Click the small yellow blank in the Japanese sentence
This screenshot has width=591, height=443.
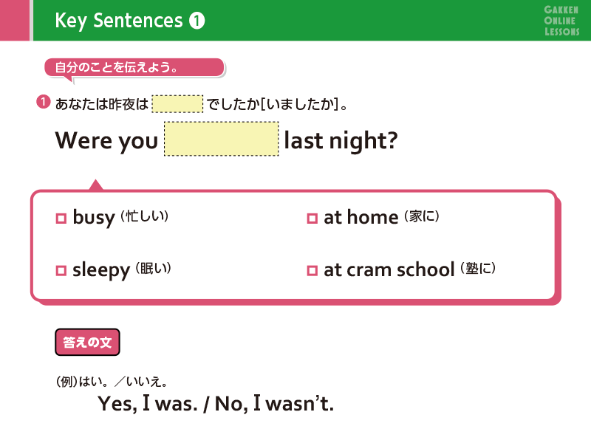[x=177, y=103]
